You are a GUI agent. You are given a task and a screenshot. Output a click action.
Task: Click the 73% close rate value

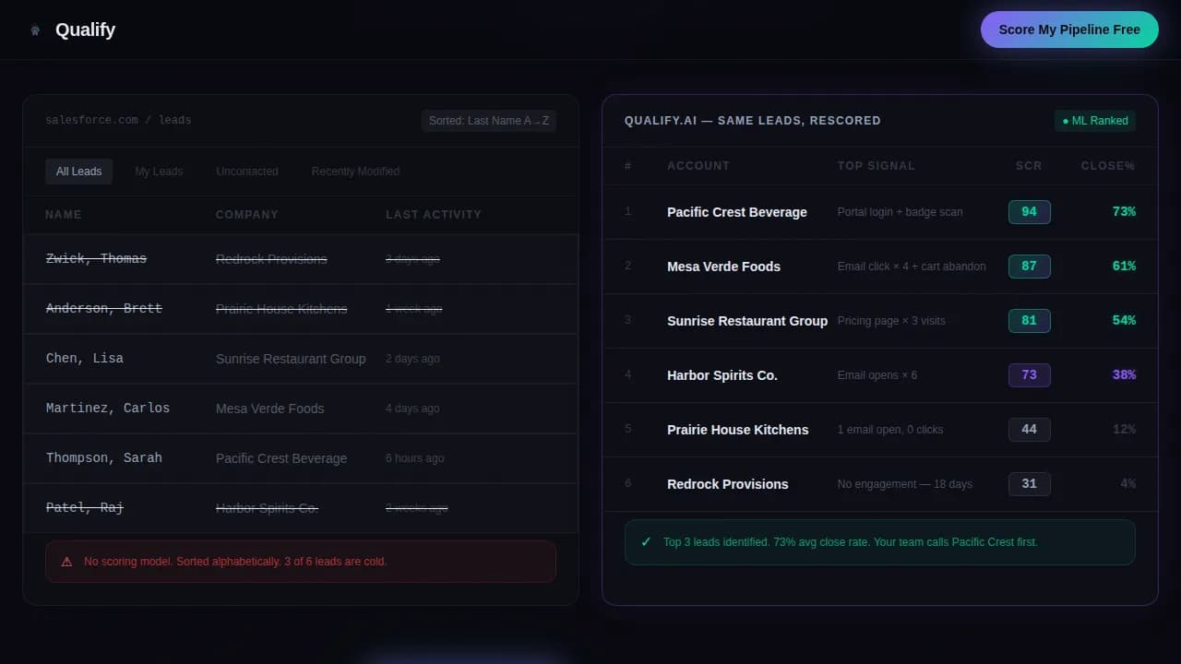click(x=1124, y=212)
